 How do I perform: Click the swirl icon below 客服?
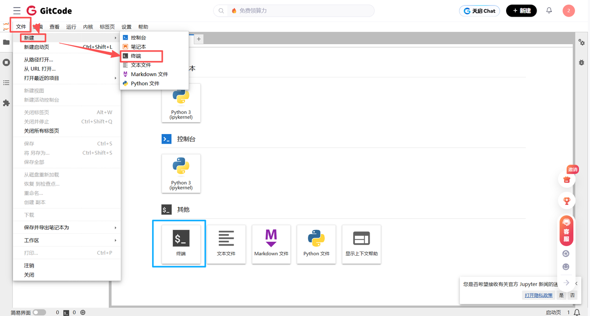point(566,253)
